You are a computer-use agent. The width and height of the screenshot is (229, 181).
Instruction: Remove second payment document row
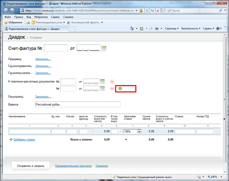click(x=112, y=88)
